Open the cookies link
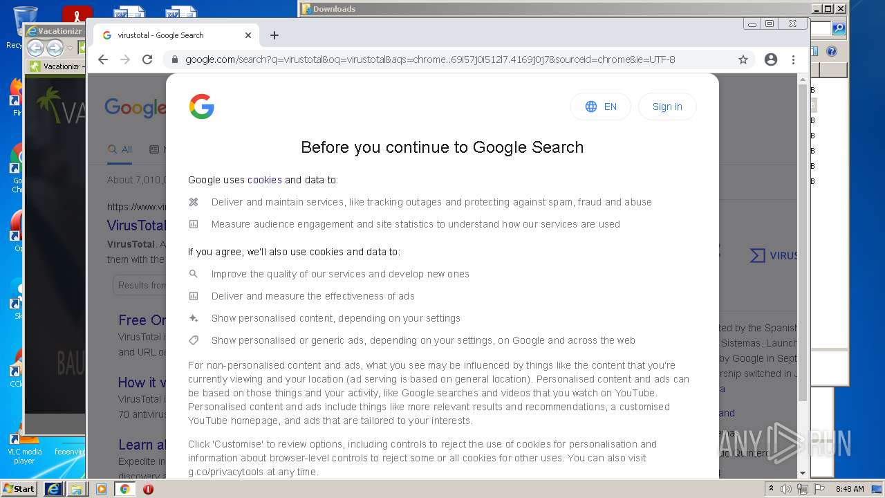885x498 pixels. point(265,180)
